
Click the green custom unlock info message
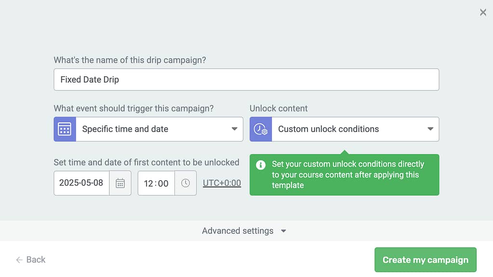[344, 175]
